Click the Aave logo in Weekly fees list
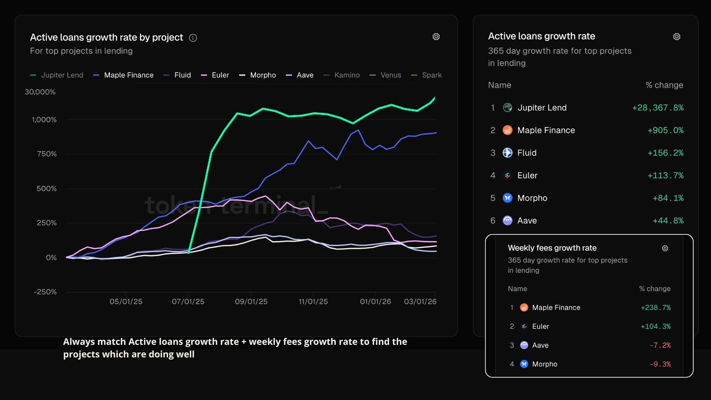The width and height of the screenshot is (711, 400). click(x=524, y=345)
